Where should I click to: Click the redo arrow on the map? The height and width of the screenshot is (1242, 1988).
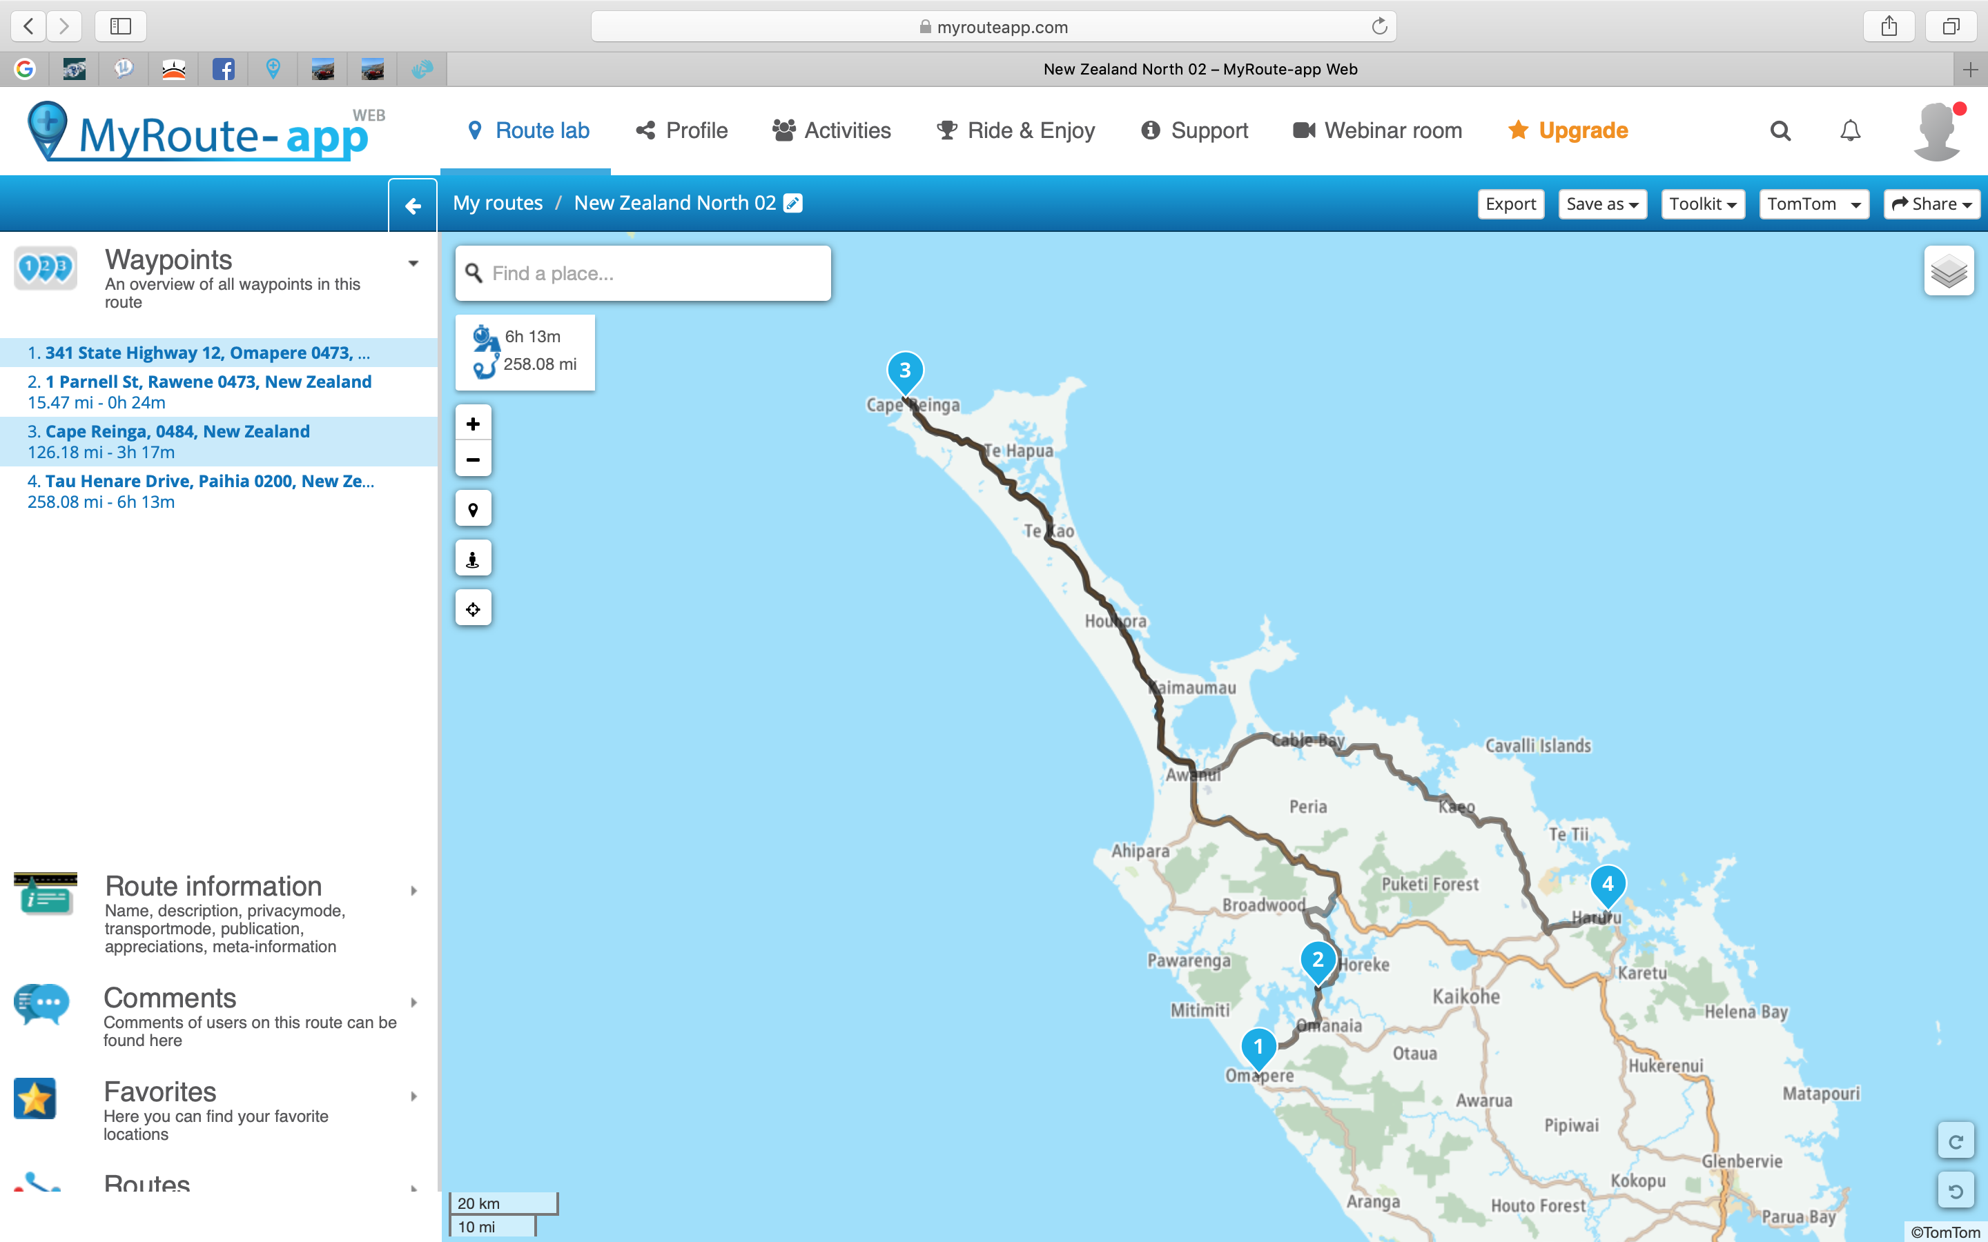[x=1955, y=1142]
